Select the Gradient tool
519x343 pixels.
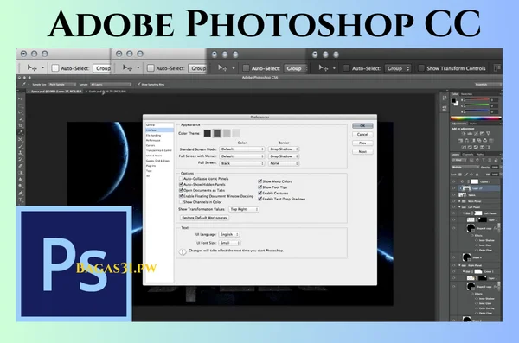point(20,173)
